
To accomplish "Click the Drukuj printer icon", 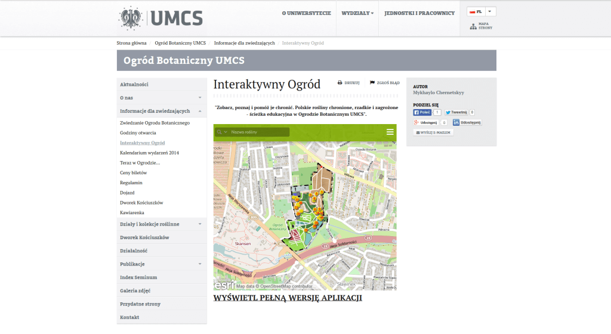I will (x=340, y=83).
